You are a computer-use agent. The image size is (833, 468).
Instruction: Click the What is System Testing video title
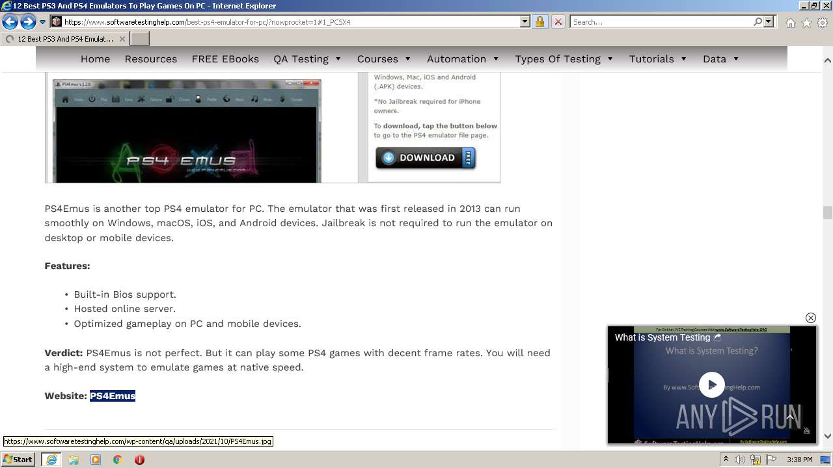662,337
